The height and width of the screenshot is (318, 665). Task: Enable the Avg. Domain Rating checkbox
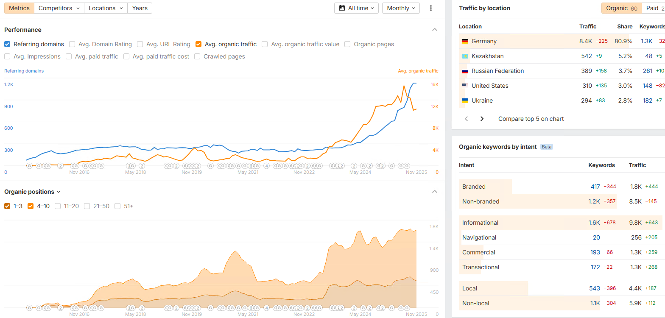click(72, 44)
